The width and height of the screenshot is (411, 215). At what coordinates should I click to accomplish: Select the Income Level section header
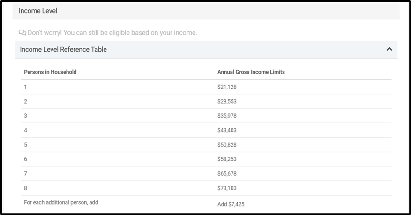click(38, 10)
